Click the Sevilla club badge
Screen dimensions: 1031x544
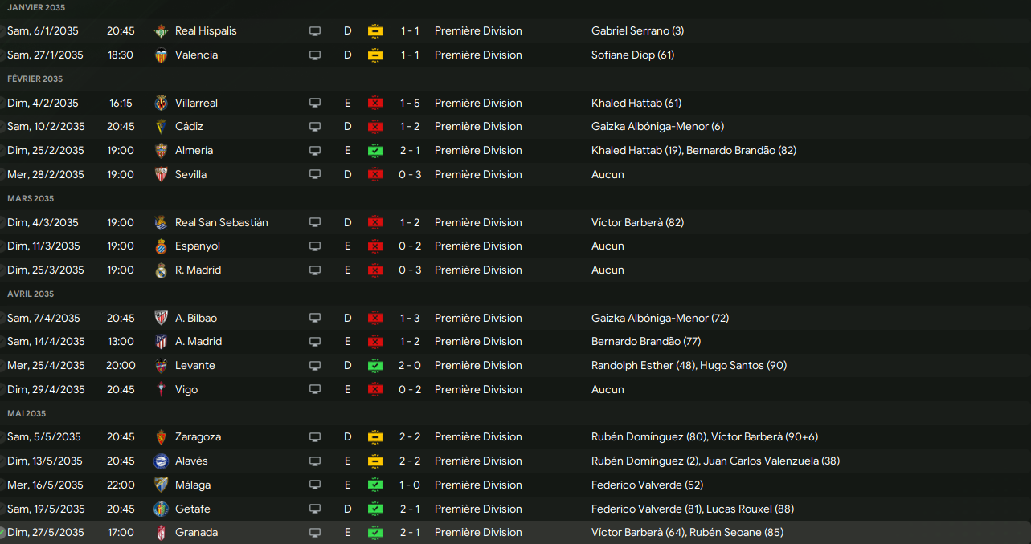pyautogui.click(x=161, y=174)
